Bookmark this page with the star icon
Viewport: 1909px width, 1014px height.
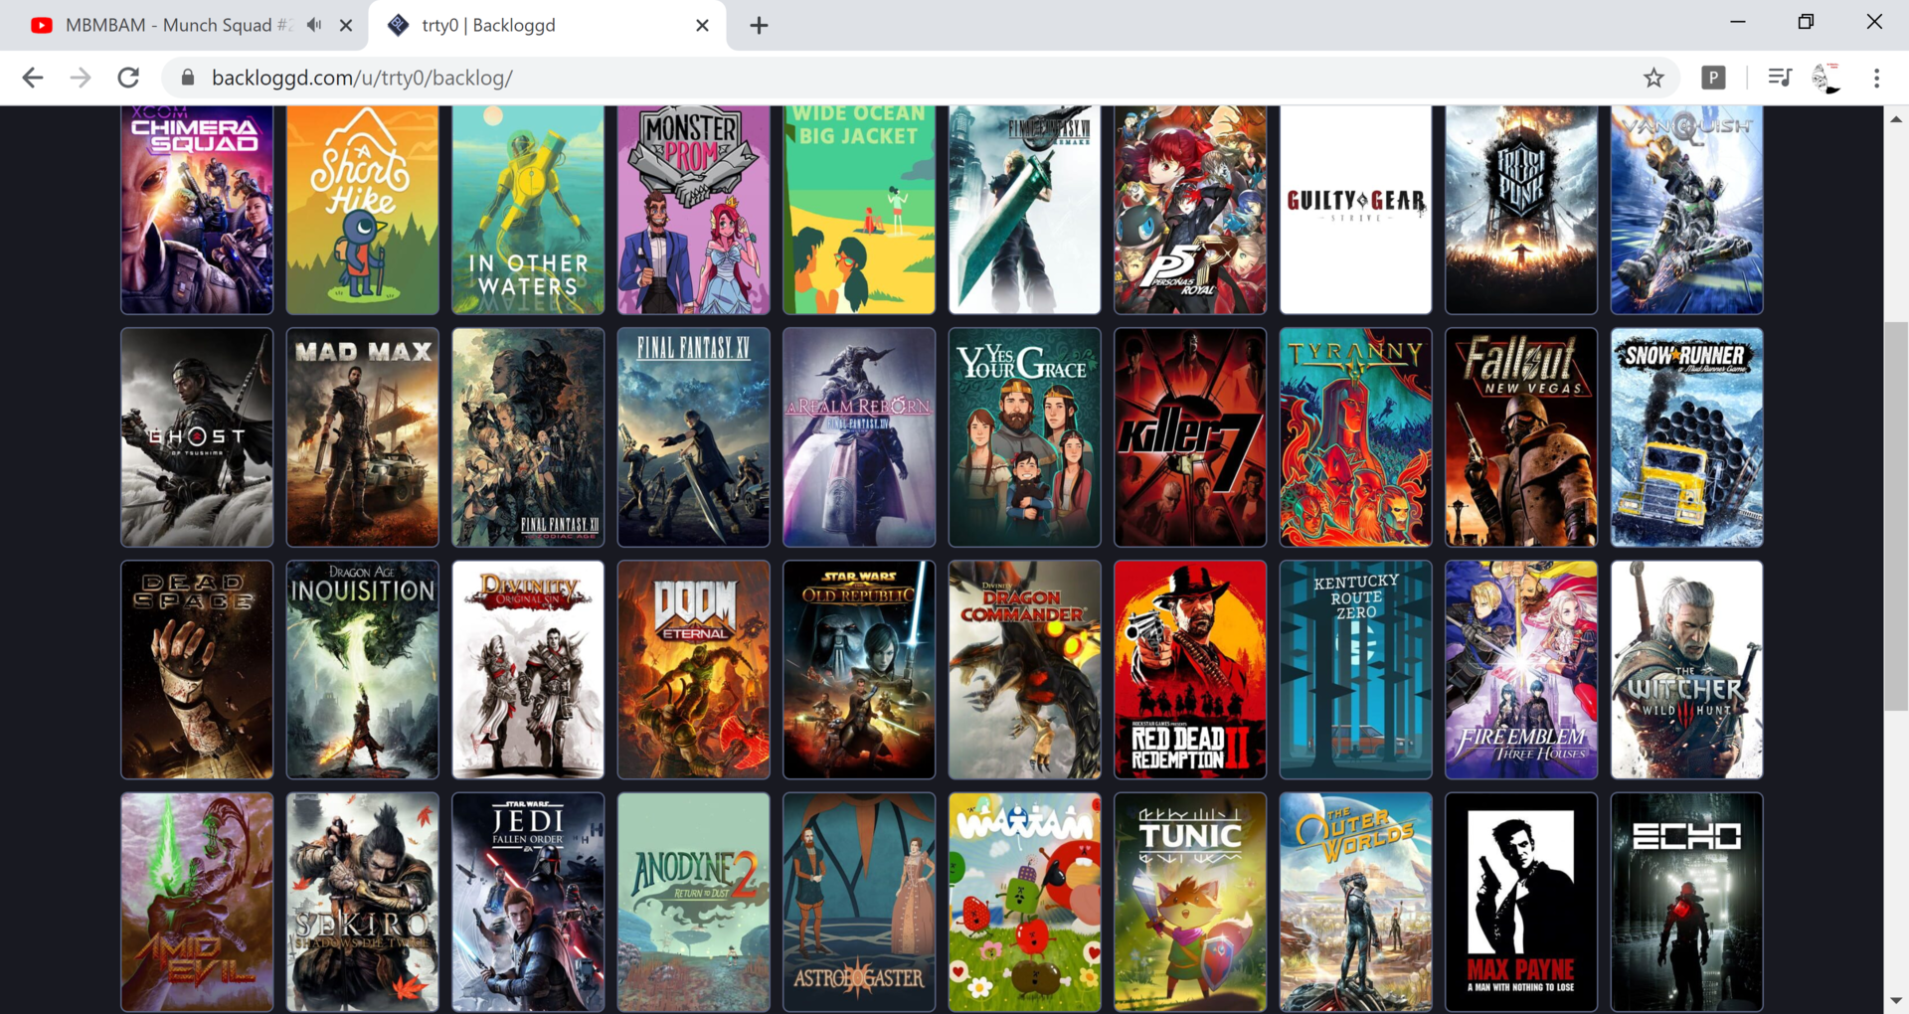(1653, 78)
